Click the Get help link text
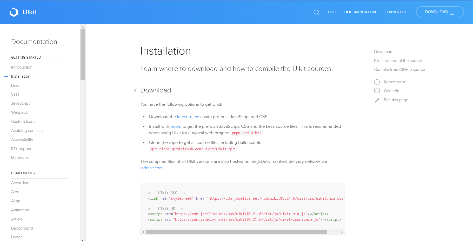The height and width of the screenshot is (241, 473). [391, 91]
